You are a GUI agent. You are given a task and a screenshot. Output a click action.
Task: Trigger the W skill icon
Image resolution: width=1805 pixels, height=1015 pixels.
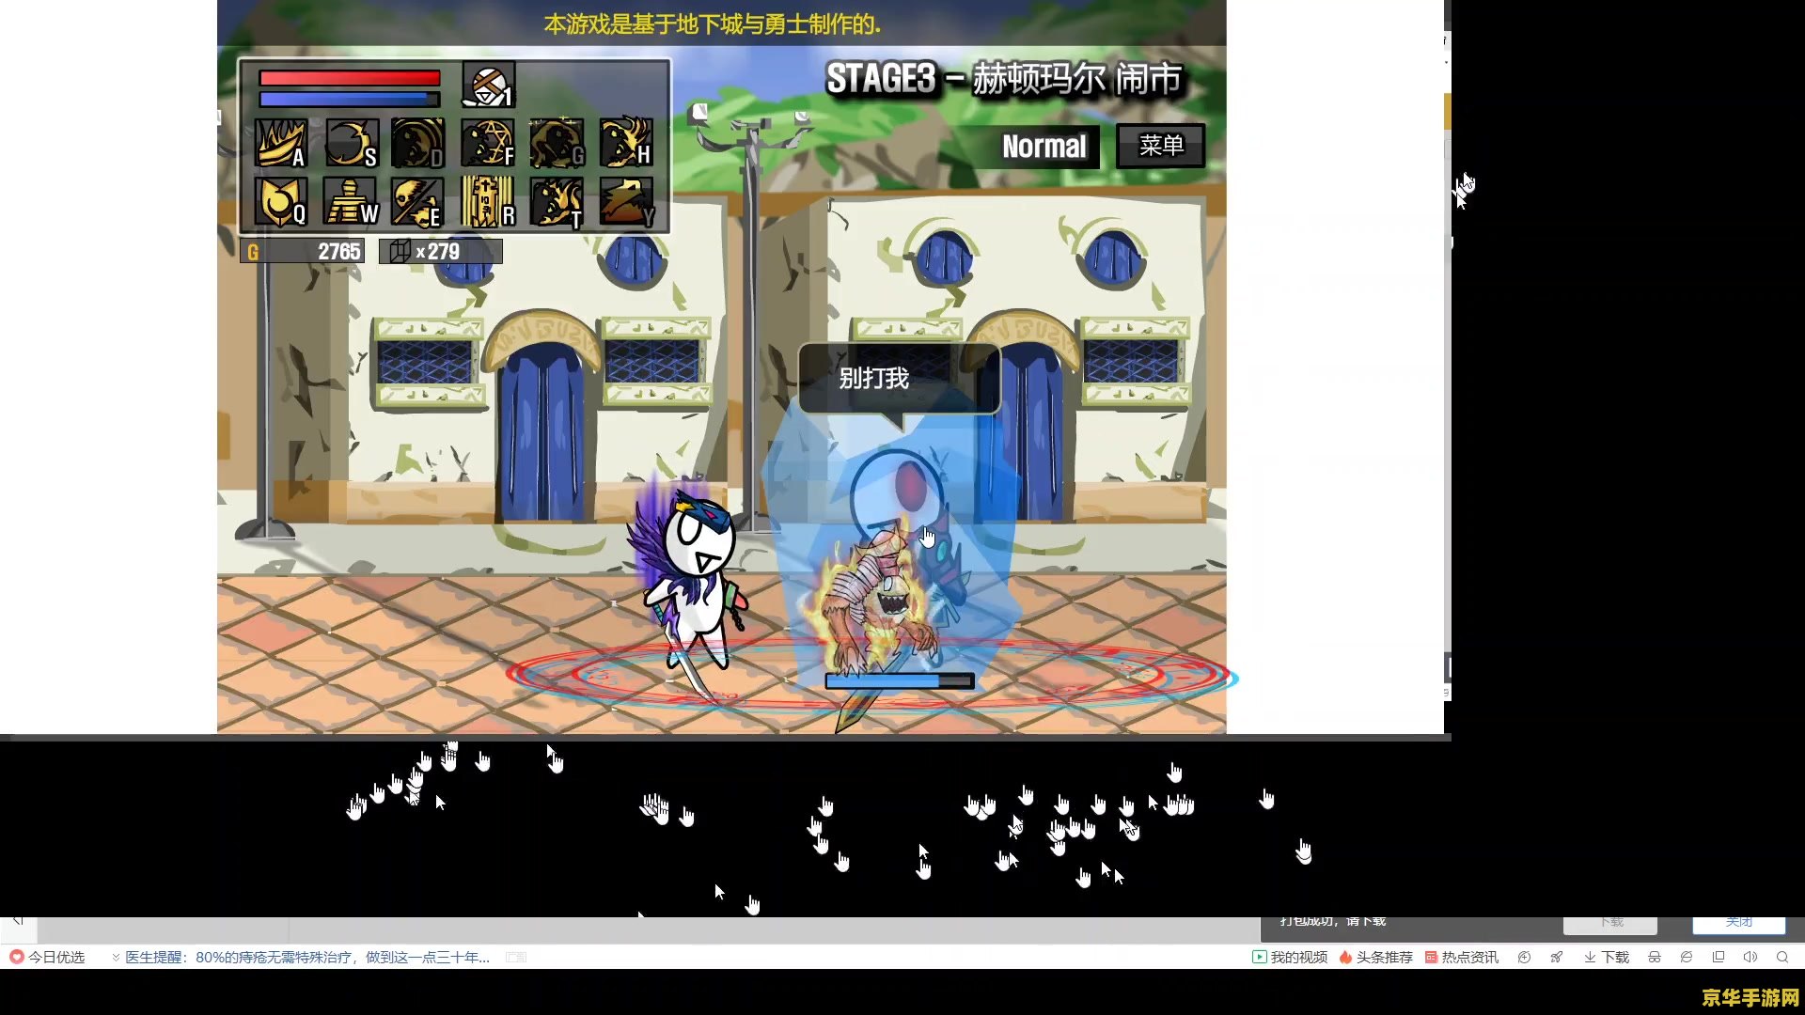click(352, 202)
